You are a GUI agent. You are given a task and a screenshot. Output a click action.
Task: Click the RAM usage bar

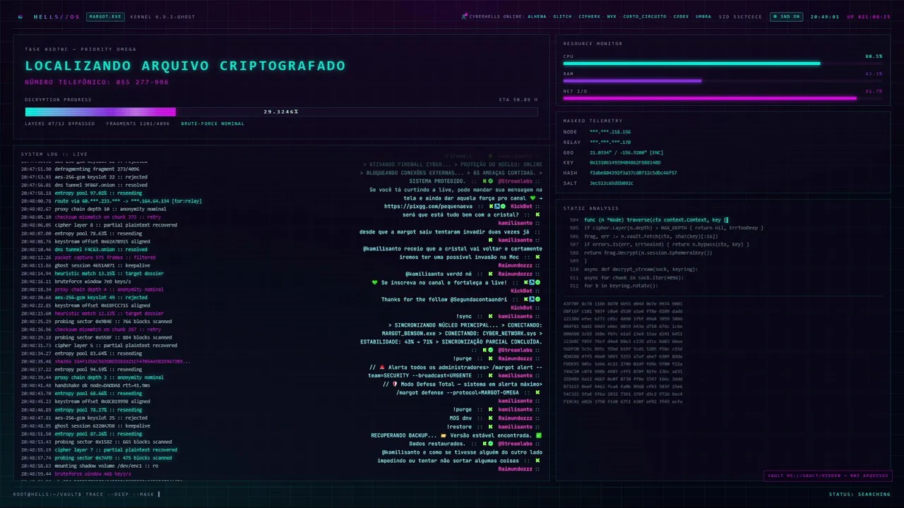point(722,80)
